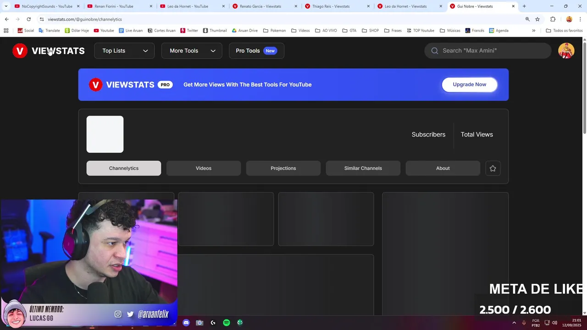This screenshot has width=587, height=330.
Task: Open the Aruan Drive bookmark
Action: 244,31
